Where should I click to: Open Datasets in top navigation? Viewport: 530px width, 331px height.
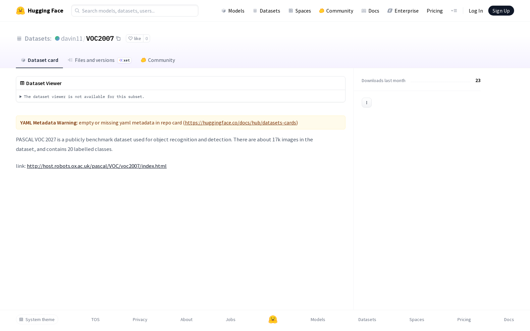[266, 11]
